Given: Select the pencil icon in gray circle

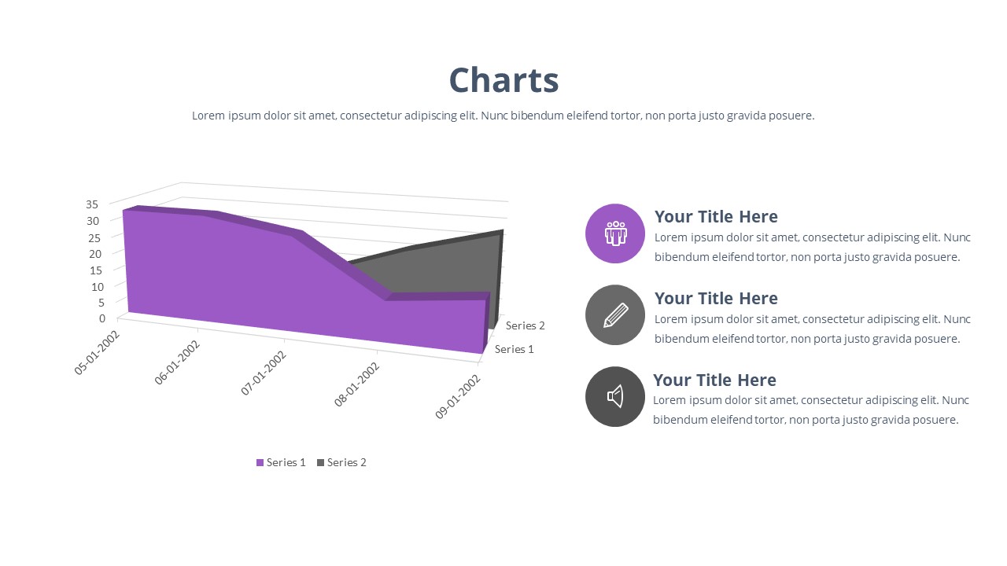Looking at the screenshot, I should pos(615,314).
